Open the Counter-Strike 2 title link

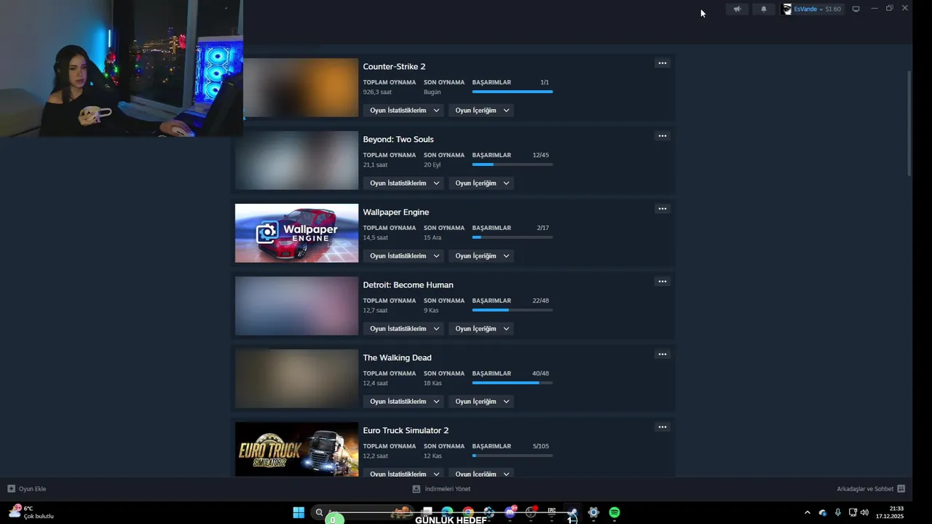pos(394,67)
